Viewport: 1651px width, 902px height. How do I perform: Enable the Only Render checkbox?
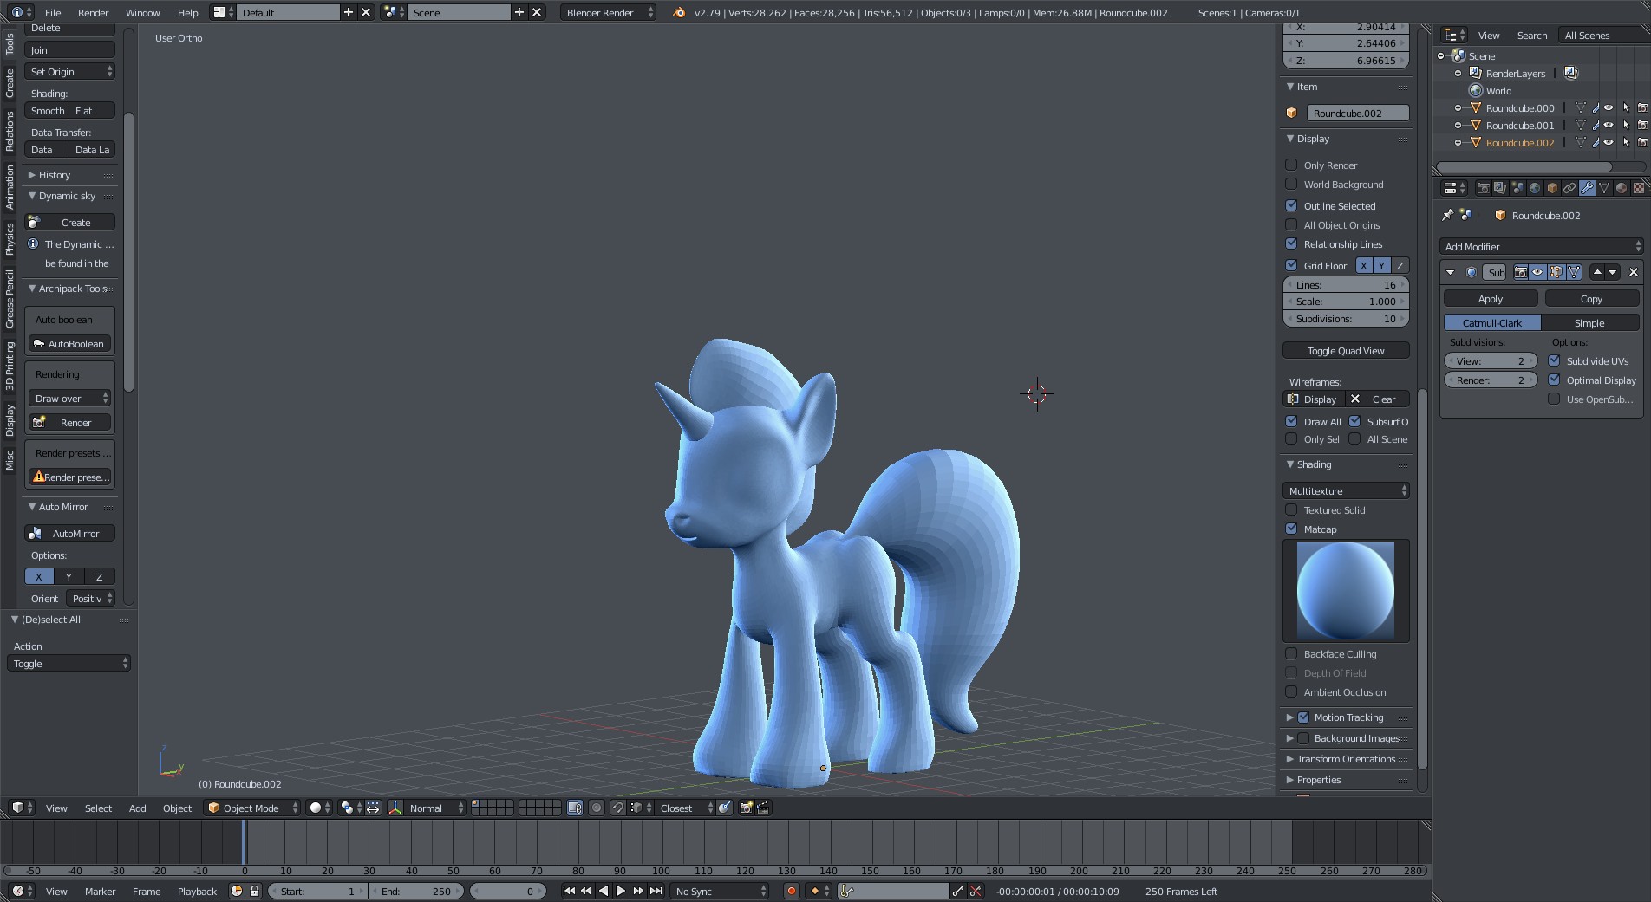(x=1291, y=165)
